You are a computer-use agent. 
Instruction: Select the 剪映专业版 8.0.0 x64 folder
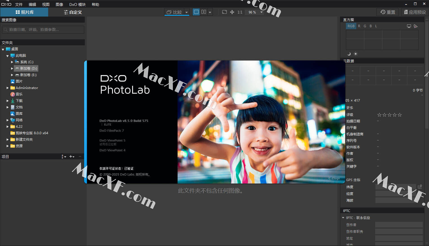coord(29,133)
